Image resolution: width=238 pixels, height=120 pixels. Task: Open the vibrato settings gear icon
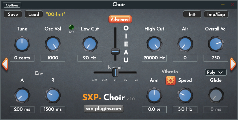pyautogui.click(x=171, y=80)
